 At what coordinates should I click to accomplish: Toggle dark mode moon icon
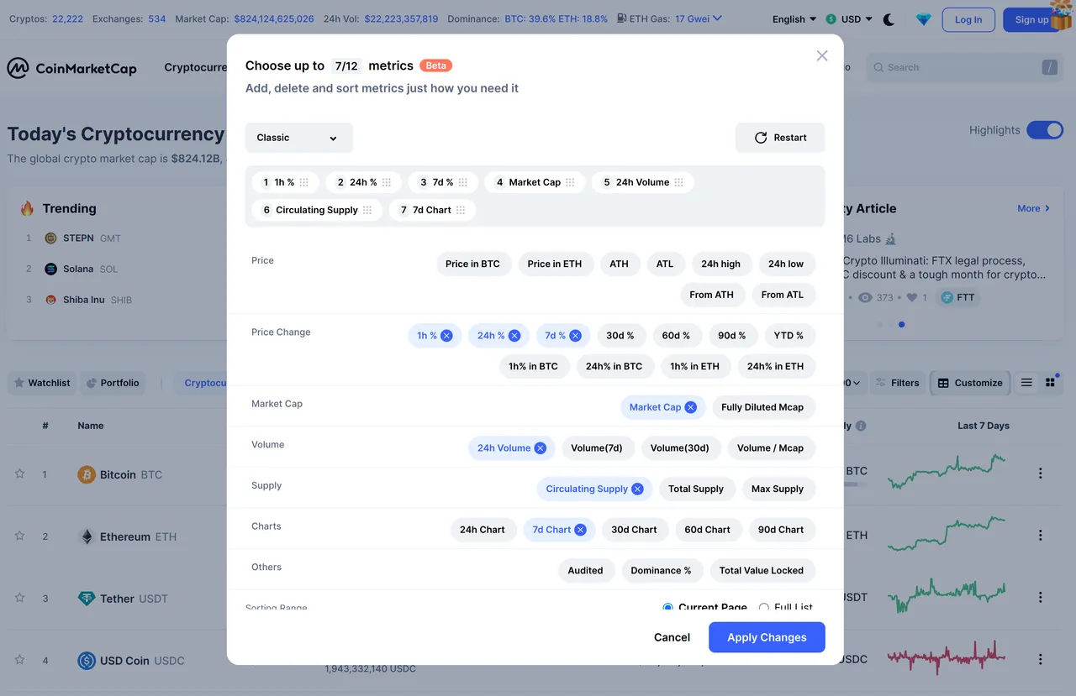pos(889,19)
